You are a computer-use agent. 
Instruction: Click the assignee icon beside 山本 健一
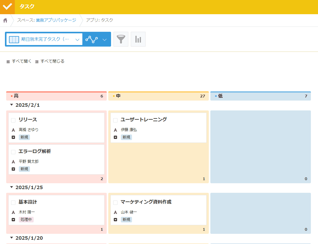click(x=115, y=212)
